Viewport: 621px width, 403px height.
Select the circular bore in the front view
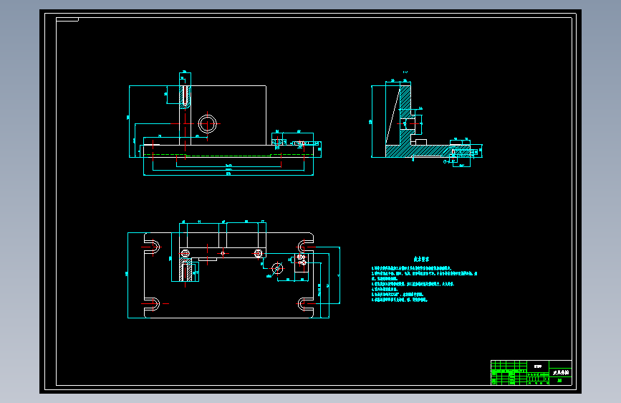tap(208, 124)
